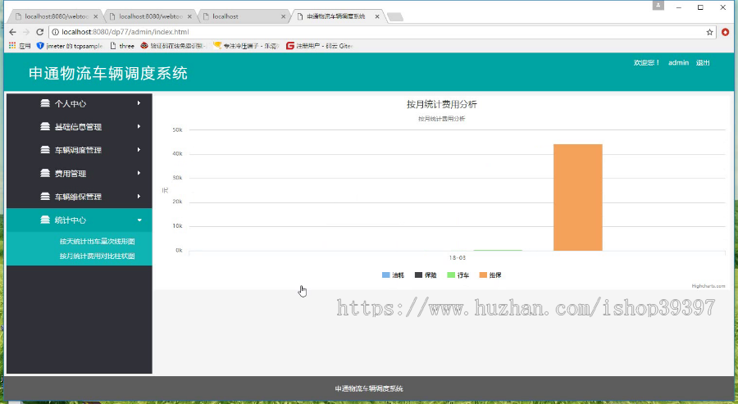Viewport: 738px width, 404px height.
Task: Expand the 个人中心 menu arrow
Action: (x=139, y=103)
